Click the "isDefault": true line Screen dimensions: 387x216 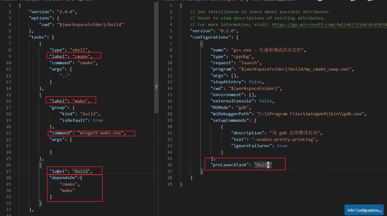click(x=81, y=120)
